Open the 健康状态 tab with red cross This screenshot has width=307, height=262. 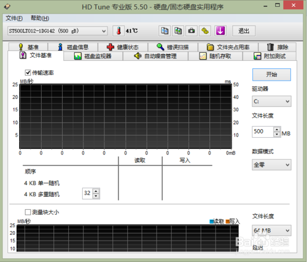click(x=123, y=47)
